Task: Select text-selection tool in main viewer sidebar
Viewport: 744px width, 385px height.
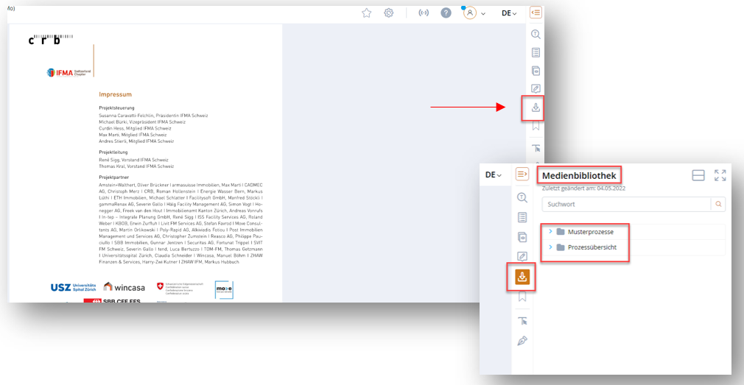Action: pyautogui.click(x=536, y=149)
